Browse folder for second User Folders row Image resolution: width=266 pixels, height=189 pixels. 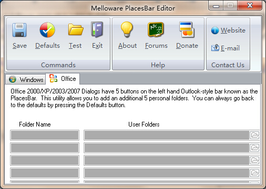254,148
